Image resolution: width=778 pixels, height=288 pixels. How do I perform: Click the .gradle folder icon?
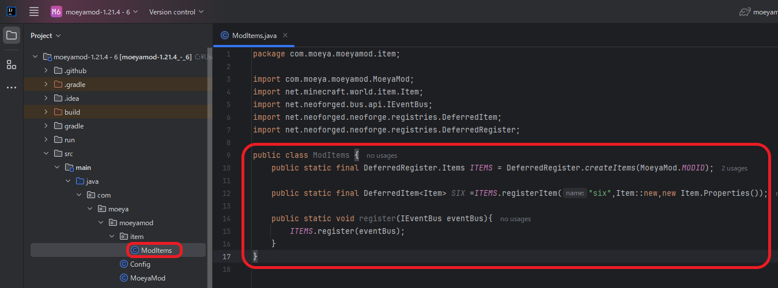pyautogui.click(x=58, y=85)
